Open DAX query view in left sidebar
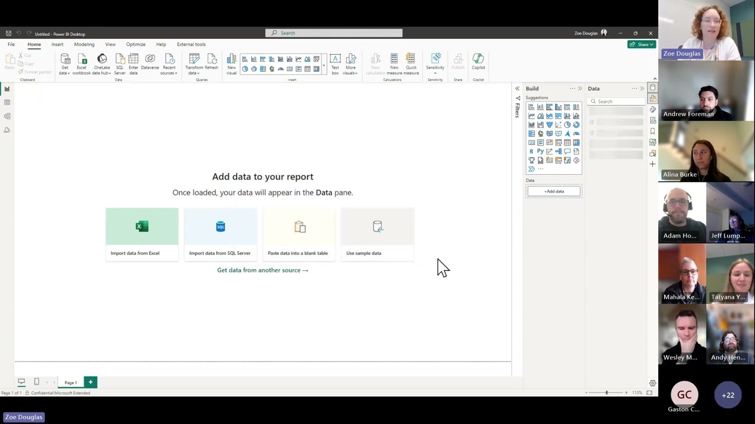Screen dimensions: 755x424 7,130
